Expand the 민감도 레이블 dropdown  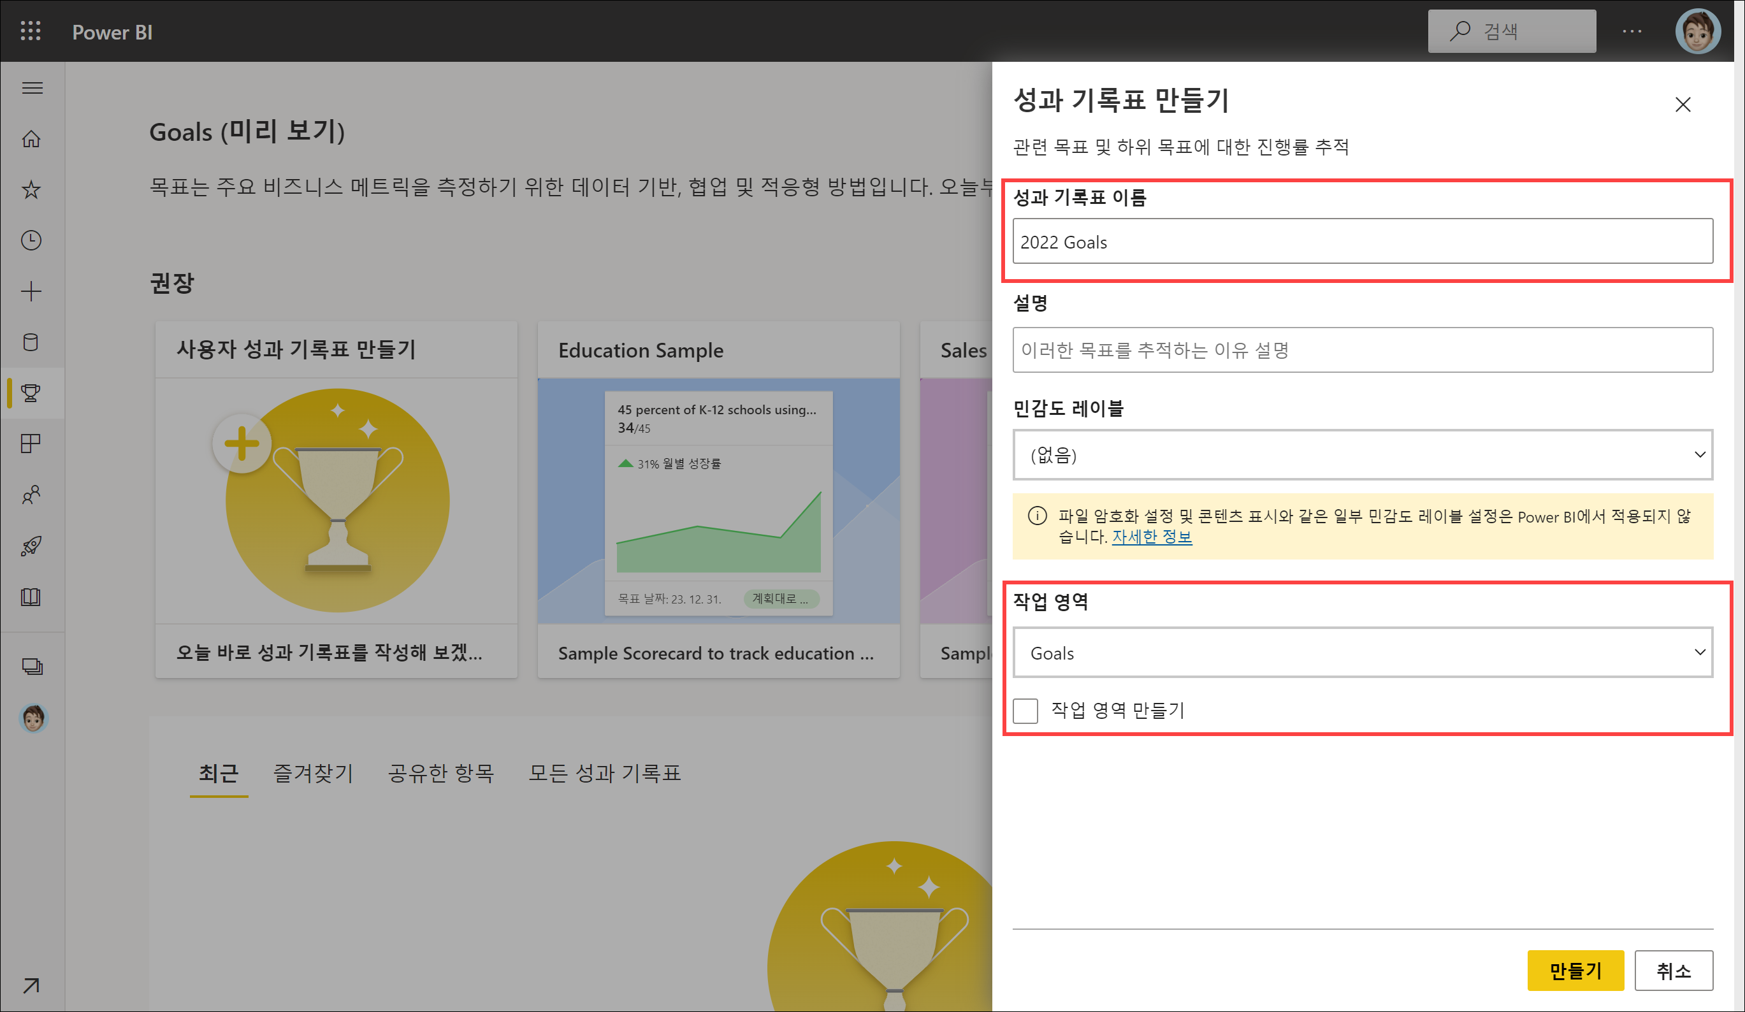click(x=1362, y=455)
